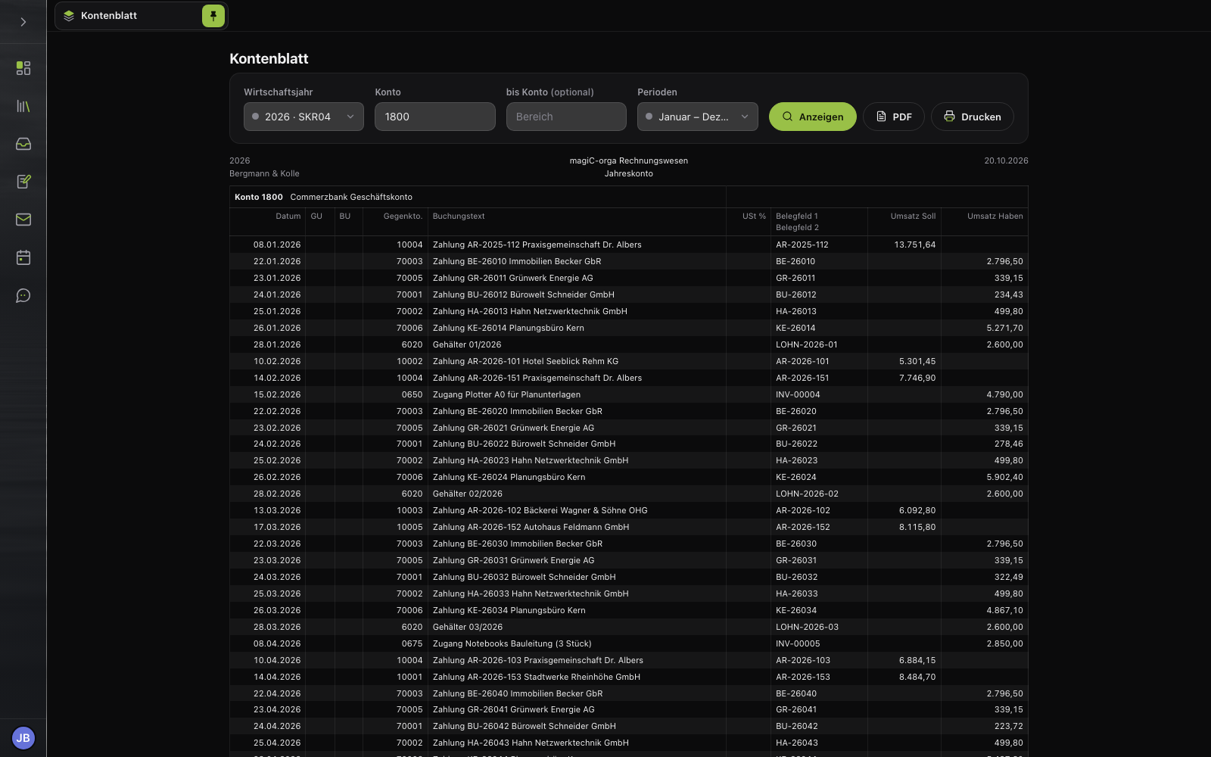This screenshot has height=757, width=1211.
Task: Click the green Anzeigen button
Action: click(x=813, y=117)
